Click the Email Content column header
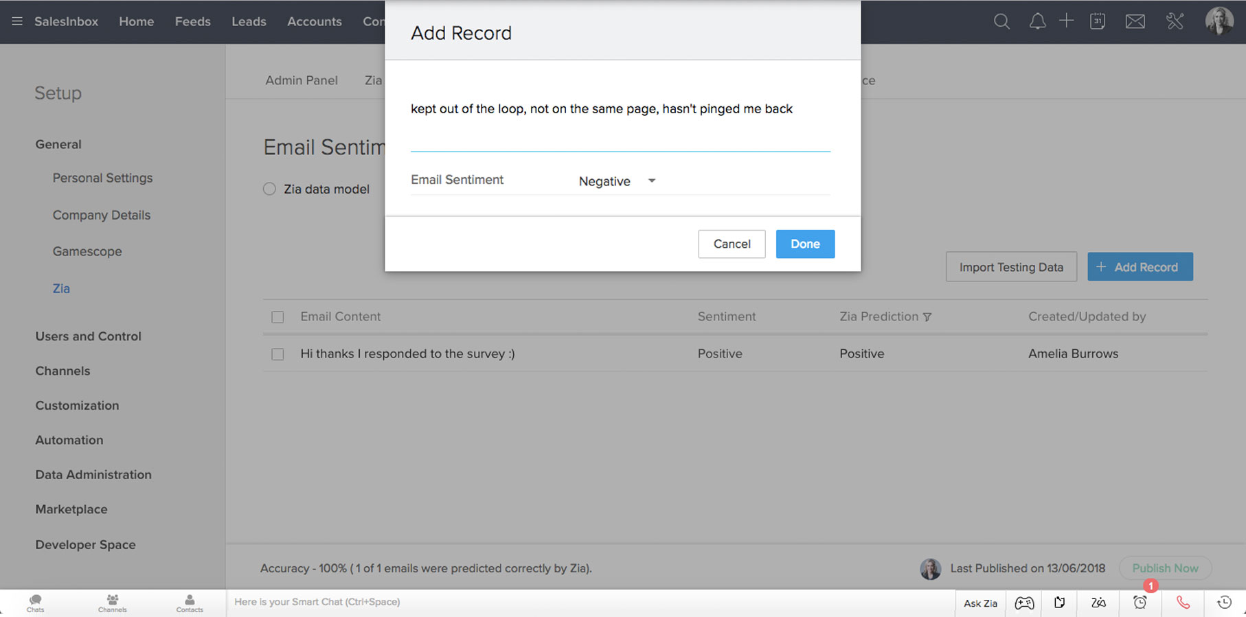Image resolution: width=1246 pixels, height=617 pixels. point(340,316)
